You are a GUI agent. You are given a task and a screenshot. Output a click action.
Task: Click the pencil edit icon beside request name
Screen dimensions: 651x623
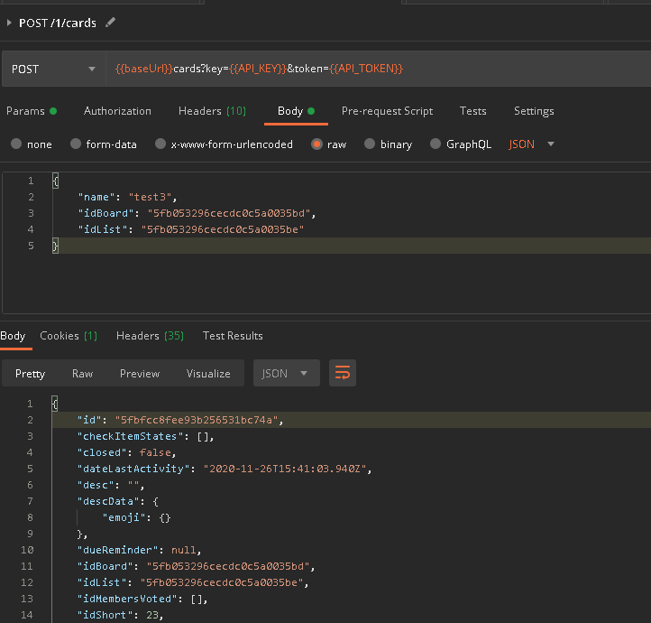[x=110, y=23]
